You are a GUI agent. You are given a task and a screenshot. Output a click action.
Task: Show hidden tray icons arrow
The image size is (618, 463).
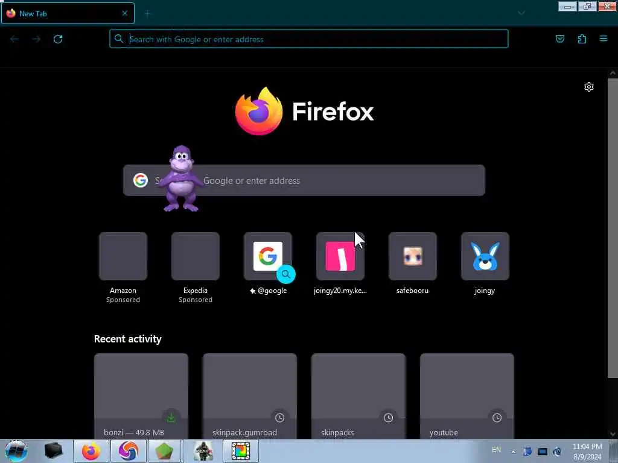coord(513,452)
